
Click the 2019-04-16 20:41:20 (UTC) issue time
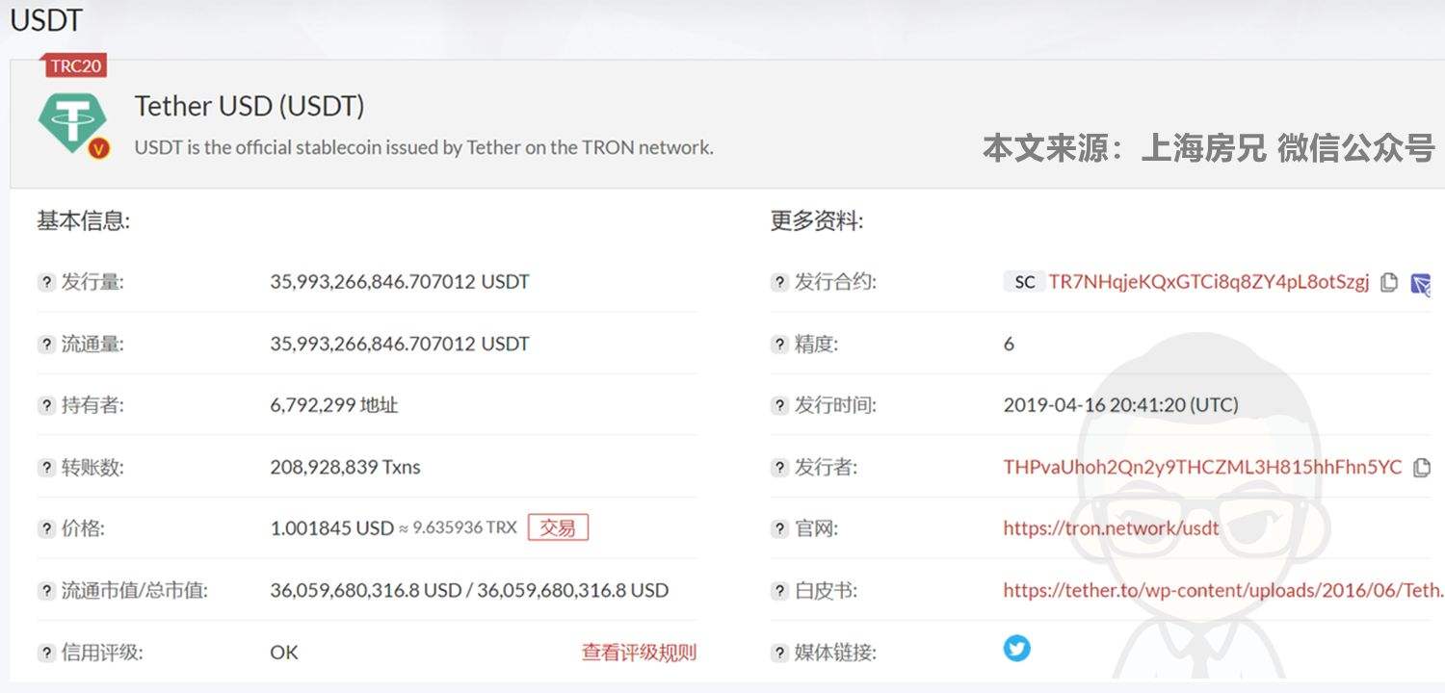click(x=1120, y=405)
